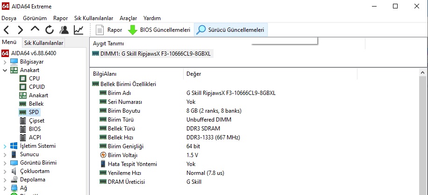The height and width of the screenshot is (195, 428).
Task: Click the Değer column header
Action: pos(194,74)
